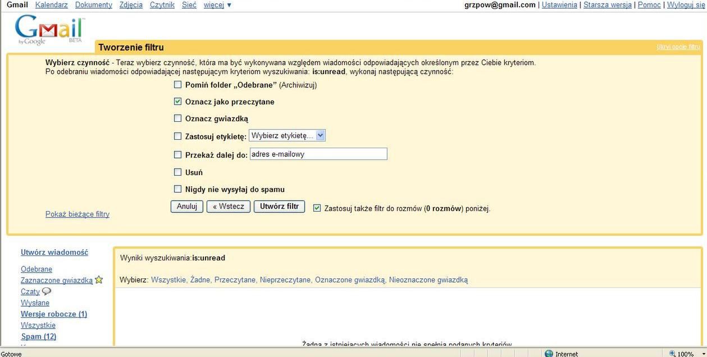Enable the 'Oznacz gwiazdką' checkbox
This screenshot has width=707, height=357.
pos(177,118)
